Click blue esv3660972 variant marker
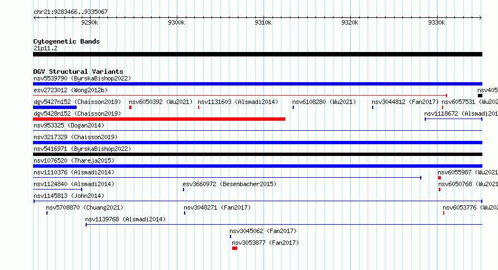This screenshot has width=498, height=270. coord(184,190)
